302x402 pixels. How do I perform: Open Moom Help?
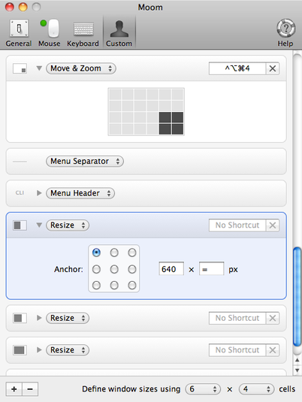point(285,33)
